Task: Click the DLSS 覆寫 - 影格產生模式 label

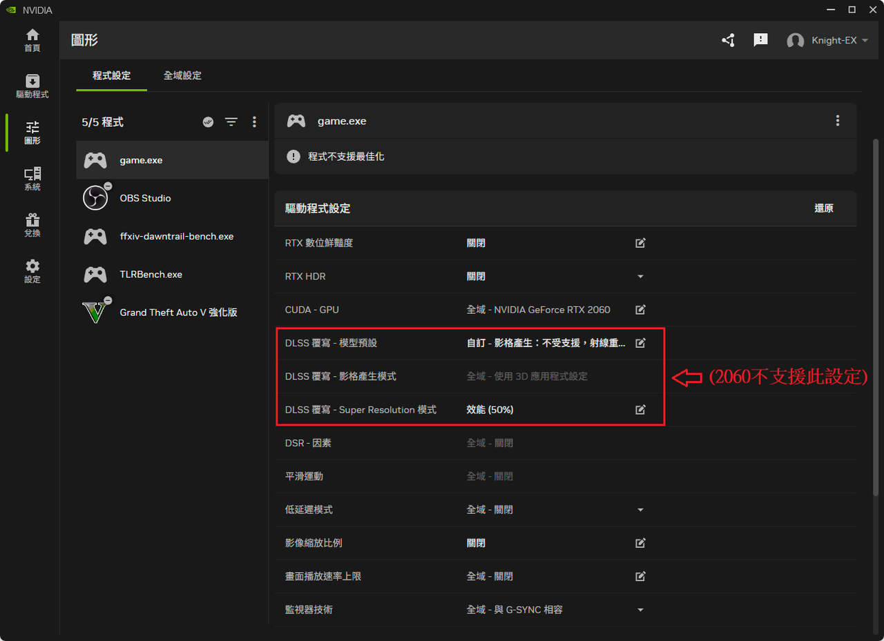Action: [340, 377]
